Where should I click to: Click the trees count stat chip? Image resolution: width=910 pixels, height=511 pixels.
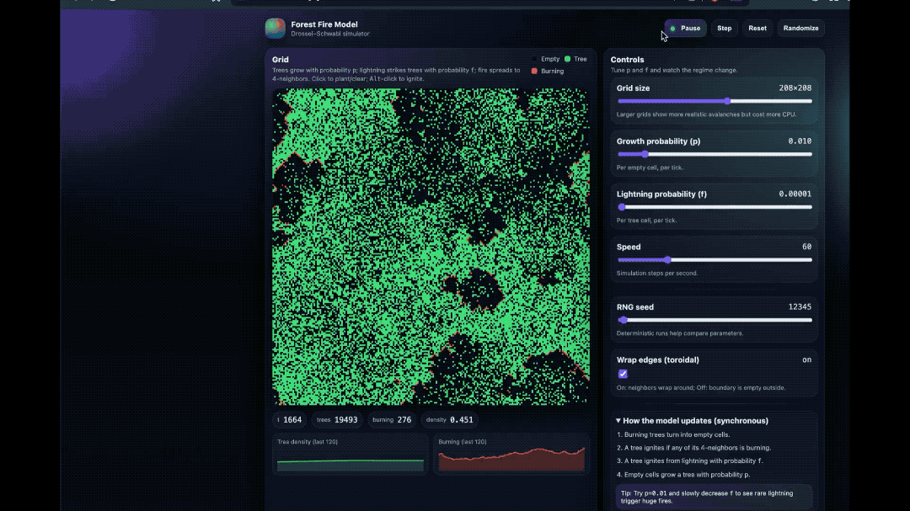[x=337, y=419]
